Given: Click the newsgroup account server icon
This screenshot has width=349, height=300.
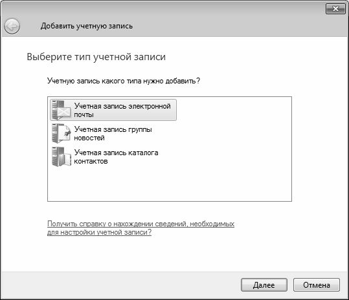Looking at the screenshot, I should (x=61, y=133).
